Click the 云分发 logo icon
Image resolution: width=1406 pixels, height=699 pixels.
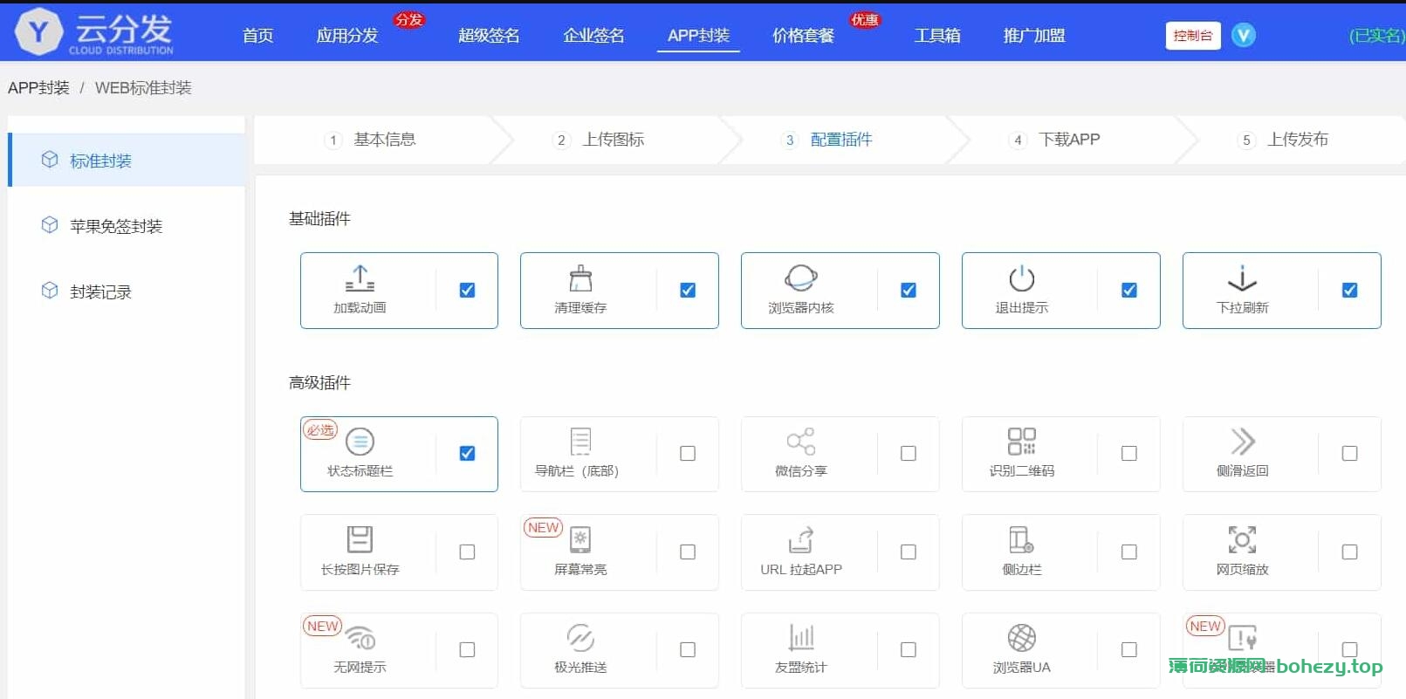[39, 32]
